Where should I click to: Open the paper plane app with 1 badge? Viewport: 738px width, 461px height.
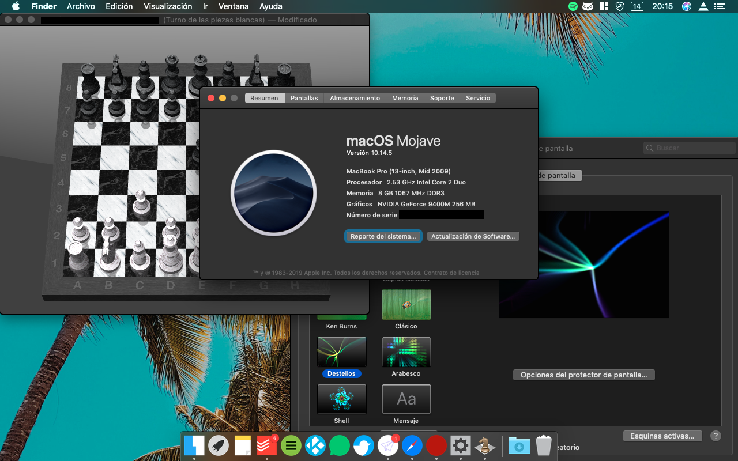[388, 445]
